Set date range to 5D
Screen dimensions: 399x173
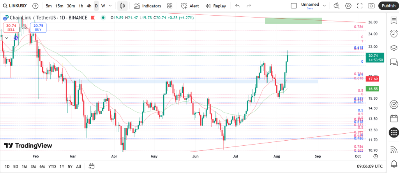pyautogui.click(x=16, y=167)
